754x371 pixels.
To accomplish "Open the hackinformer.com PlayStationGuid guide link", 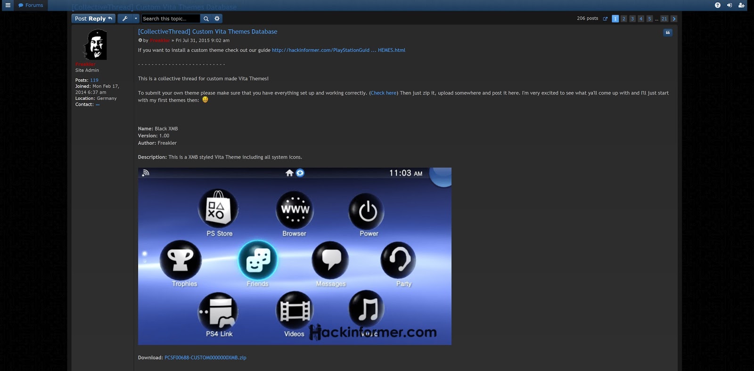I will (x=338, y=50).
